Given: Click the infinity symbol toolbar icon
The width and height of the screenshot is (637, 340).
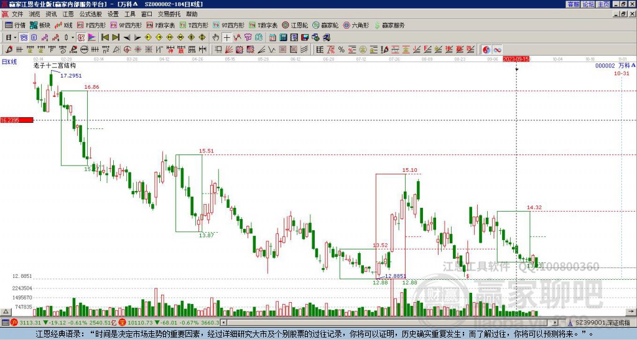Looking at the screenshot, I should point(497,50).
